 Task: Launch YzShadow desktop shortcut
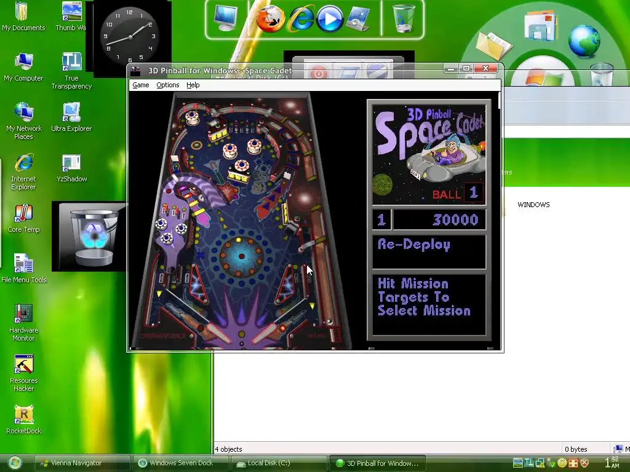click(71, 168)
